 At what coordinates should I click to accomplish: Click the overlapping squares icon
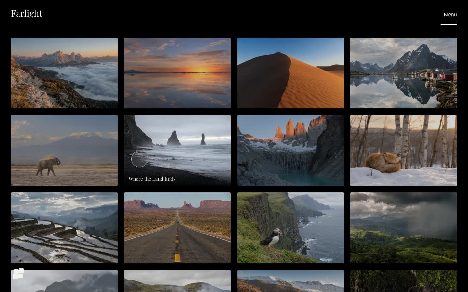(18, 274)
